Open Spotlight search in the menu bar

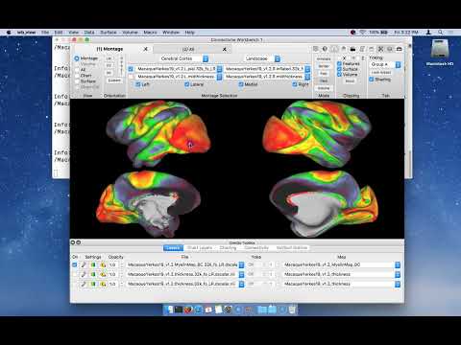pyautogui.click(x=441, y=33)
